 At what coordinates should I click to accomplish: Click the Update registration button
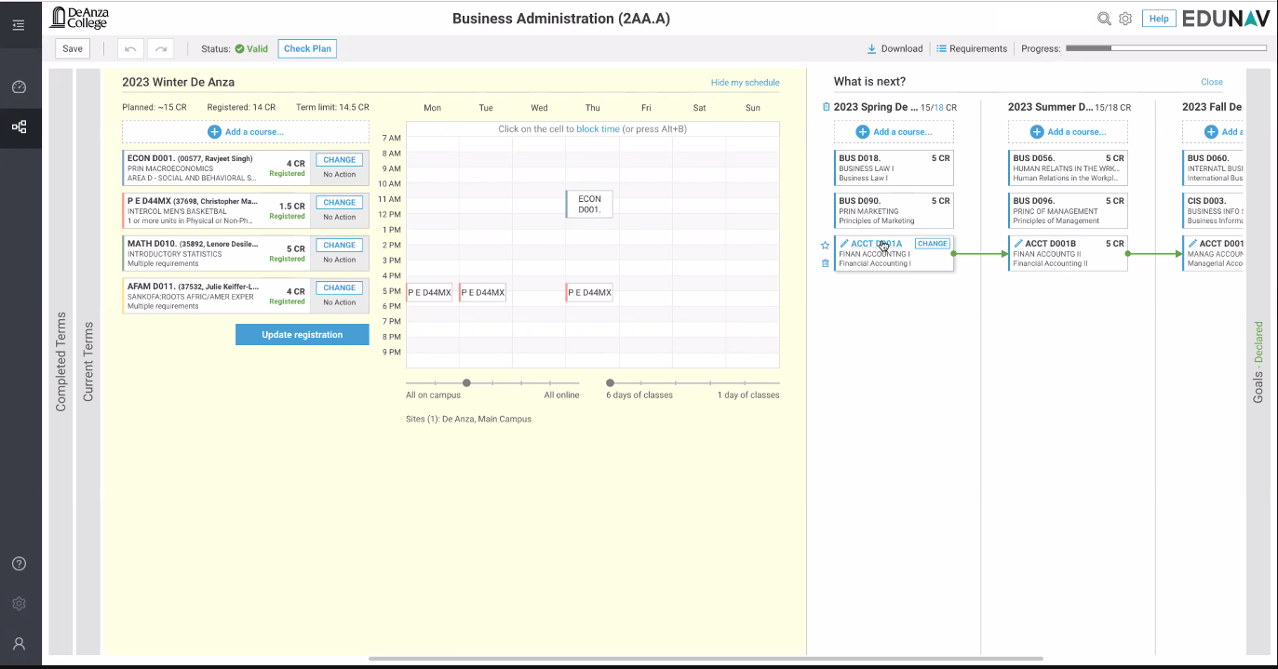click(x=302, y=335)
